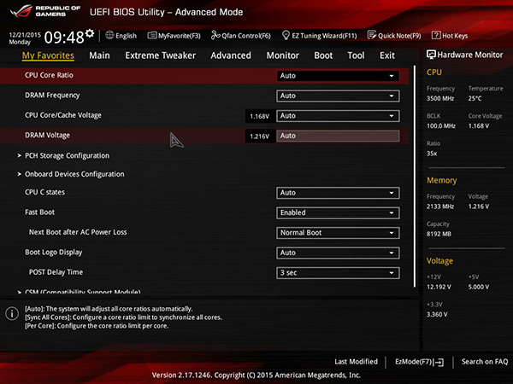
Task: Click the DRAM Voltage Auto input field
Action: (x=338, y=136)
